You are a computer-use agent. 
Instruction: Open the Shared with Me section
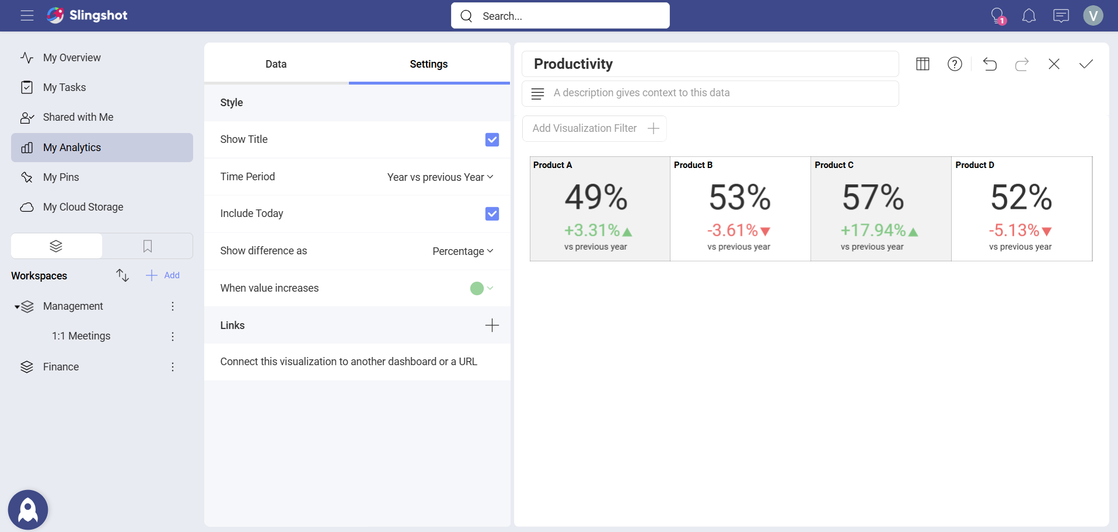(x=78, y=117)
